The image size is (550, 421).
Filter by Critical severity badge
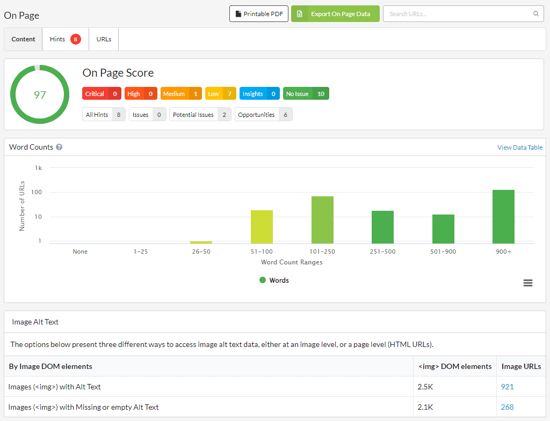pos(102,93)
